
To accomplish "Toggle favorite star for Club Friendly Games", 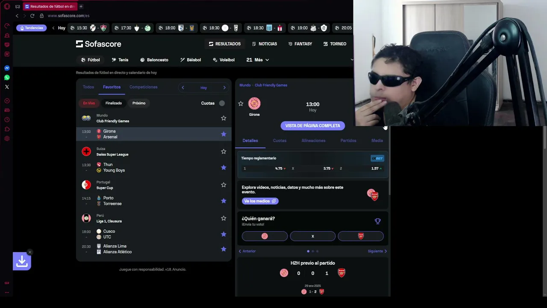I will (x=224, y=118).
